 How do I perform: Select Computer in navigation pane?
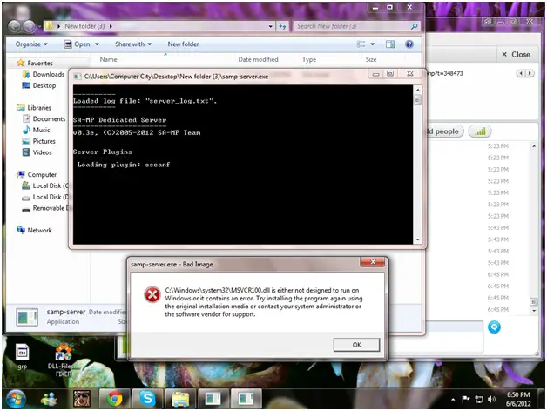click(37, 174)
